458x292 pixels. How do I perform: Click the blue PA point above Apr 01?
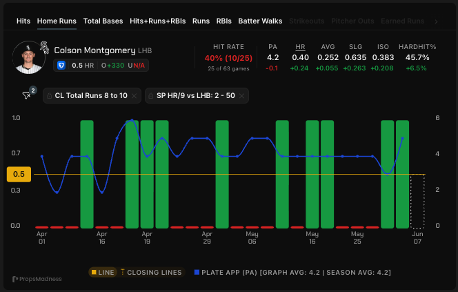(42, 157)
